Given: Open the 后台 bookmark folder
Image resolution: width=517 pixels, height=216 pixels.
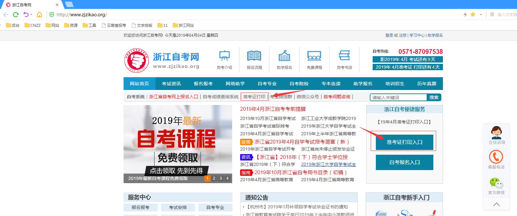Looking at the screenshot, I should tap(13, 25).
